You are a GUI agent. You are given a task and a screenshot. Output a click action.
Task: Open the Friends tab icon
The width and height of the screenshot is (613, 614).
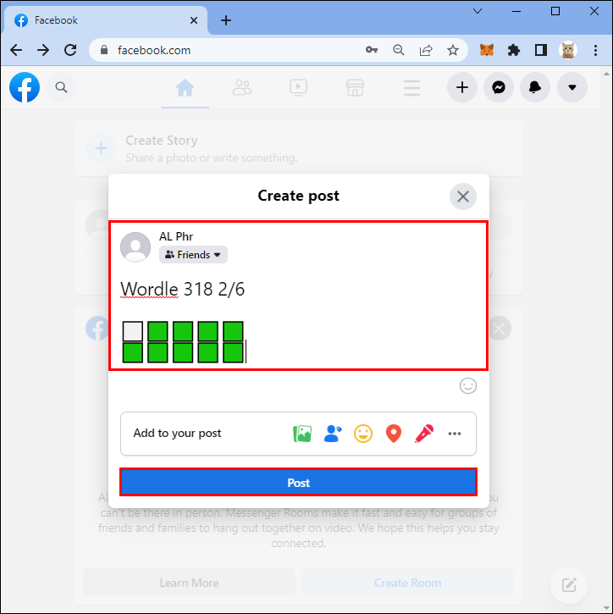[x=242, y=87]
